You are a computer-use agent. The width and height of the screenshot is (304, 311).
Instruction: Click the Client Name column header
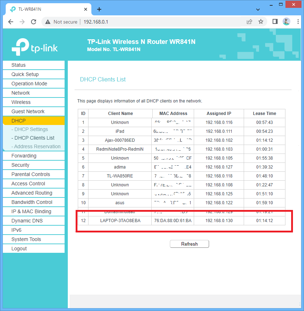point(121,114)
